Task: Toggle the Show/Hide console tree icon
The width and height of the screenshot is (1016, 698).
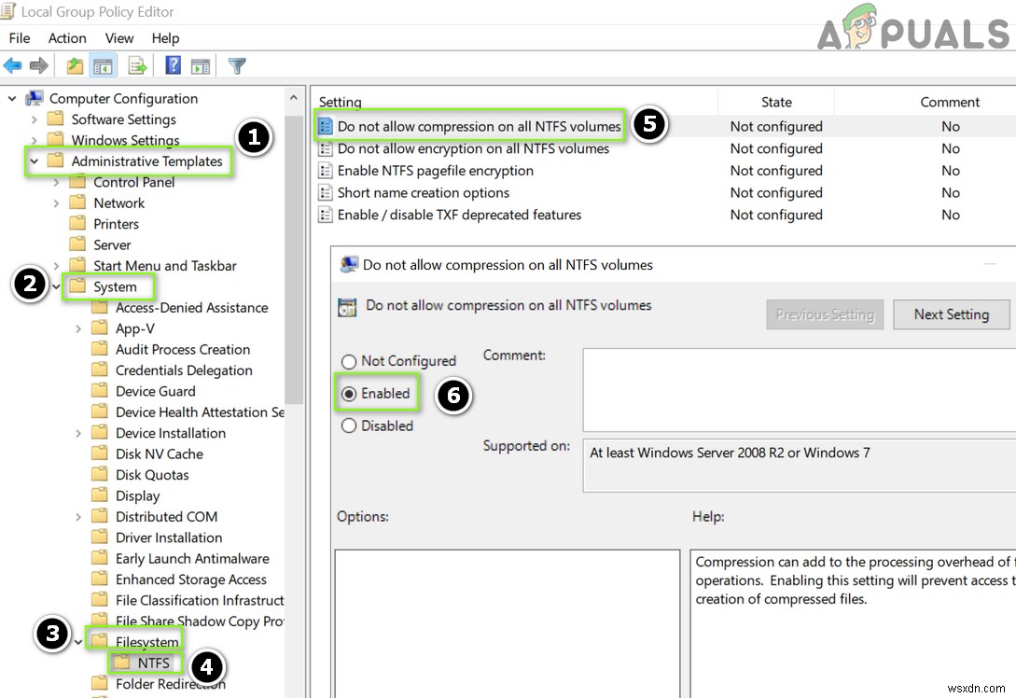Action: click(x=103, y=65)
